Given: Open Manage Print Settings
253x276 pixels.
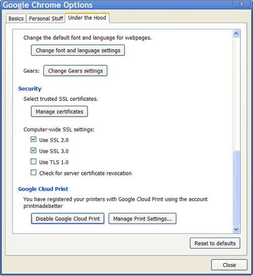Looking at the screenshot, I should click(142, 218).
